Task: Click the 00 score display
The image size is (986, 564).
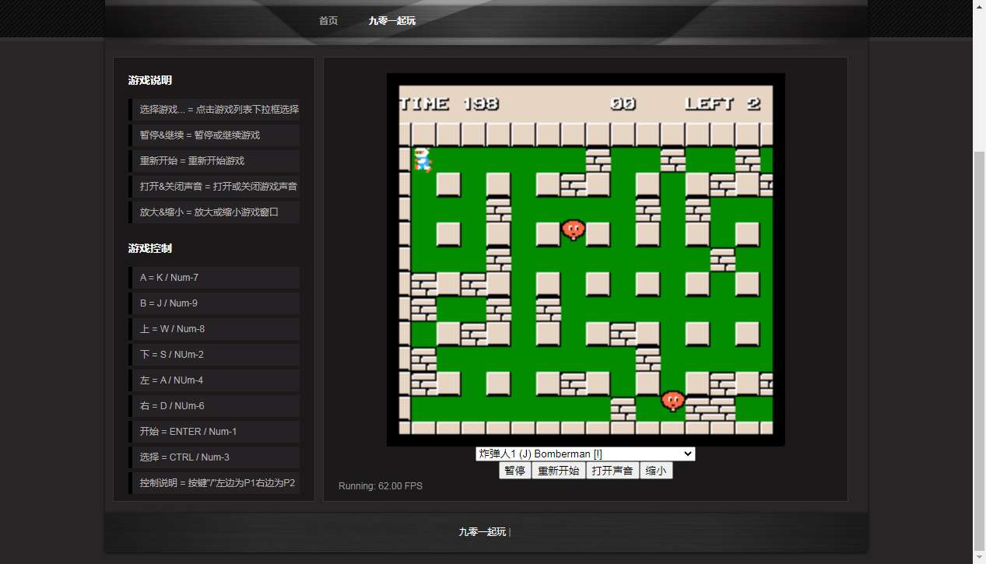Action: point(623,103)
